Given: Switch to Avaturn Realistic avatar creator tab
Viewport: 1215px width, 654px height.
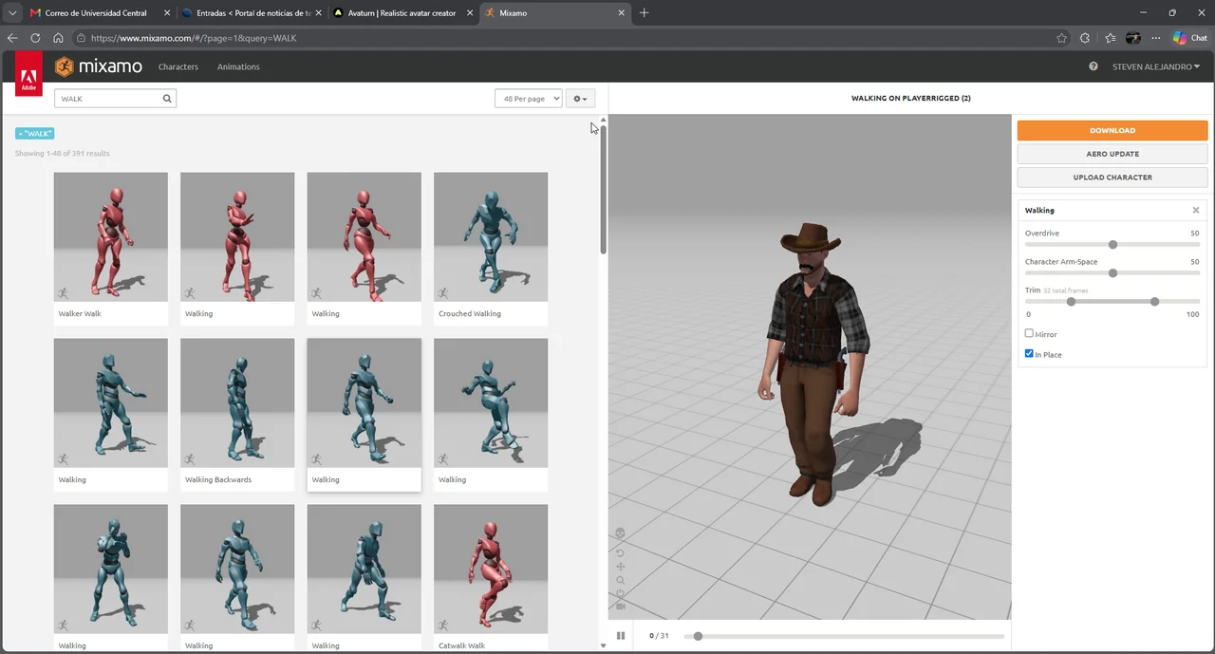Looking at the screenshot, I should coord(402,13).
